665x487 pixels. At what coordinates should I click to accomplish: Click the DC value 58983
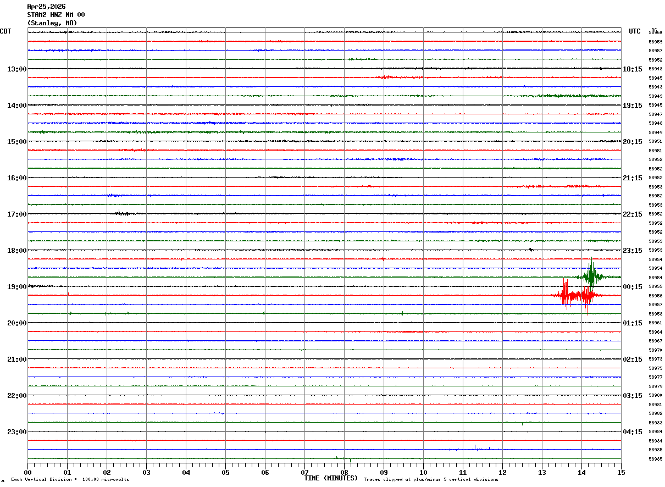pos(655,423)
